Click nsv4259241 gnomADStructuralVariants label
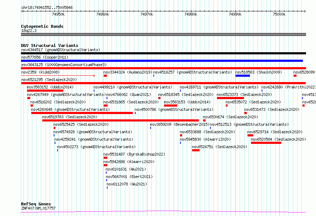Image resolution: width=316 pixels, height=216 pixels. click(94, 139)
